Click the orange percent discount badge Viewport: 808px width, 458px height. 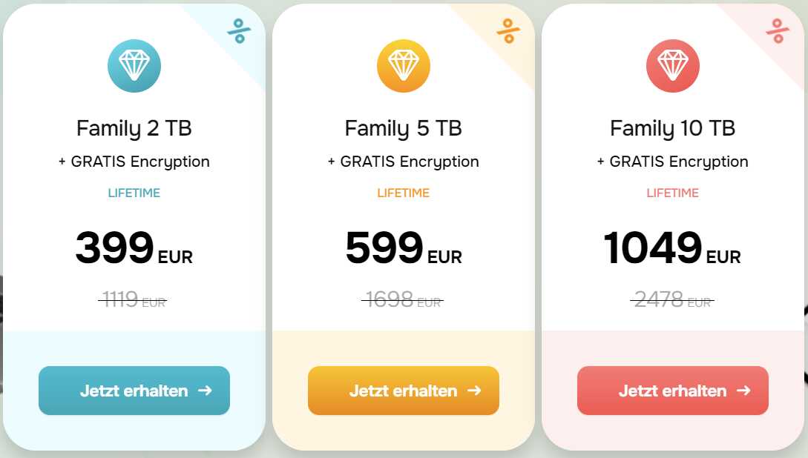[508, 31]
